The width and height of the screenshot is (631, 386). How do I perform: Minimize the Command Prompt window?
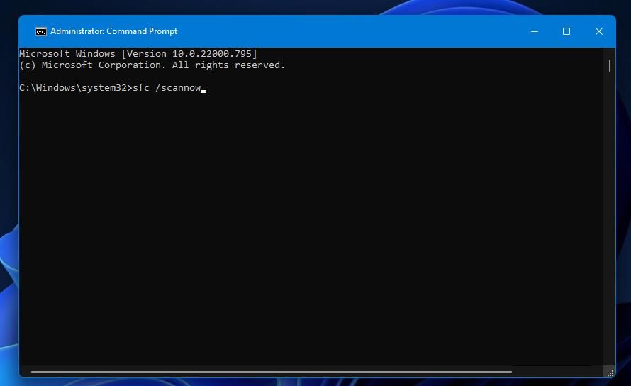click(x=534, y=31)
